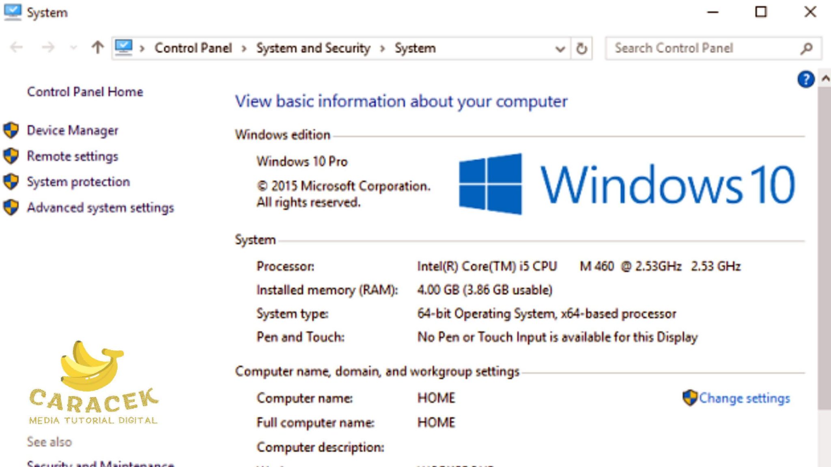Select Control Panel breadcrumb item
Image resolution: width=831 pixels, height=467 pixels.
point(193,48)
